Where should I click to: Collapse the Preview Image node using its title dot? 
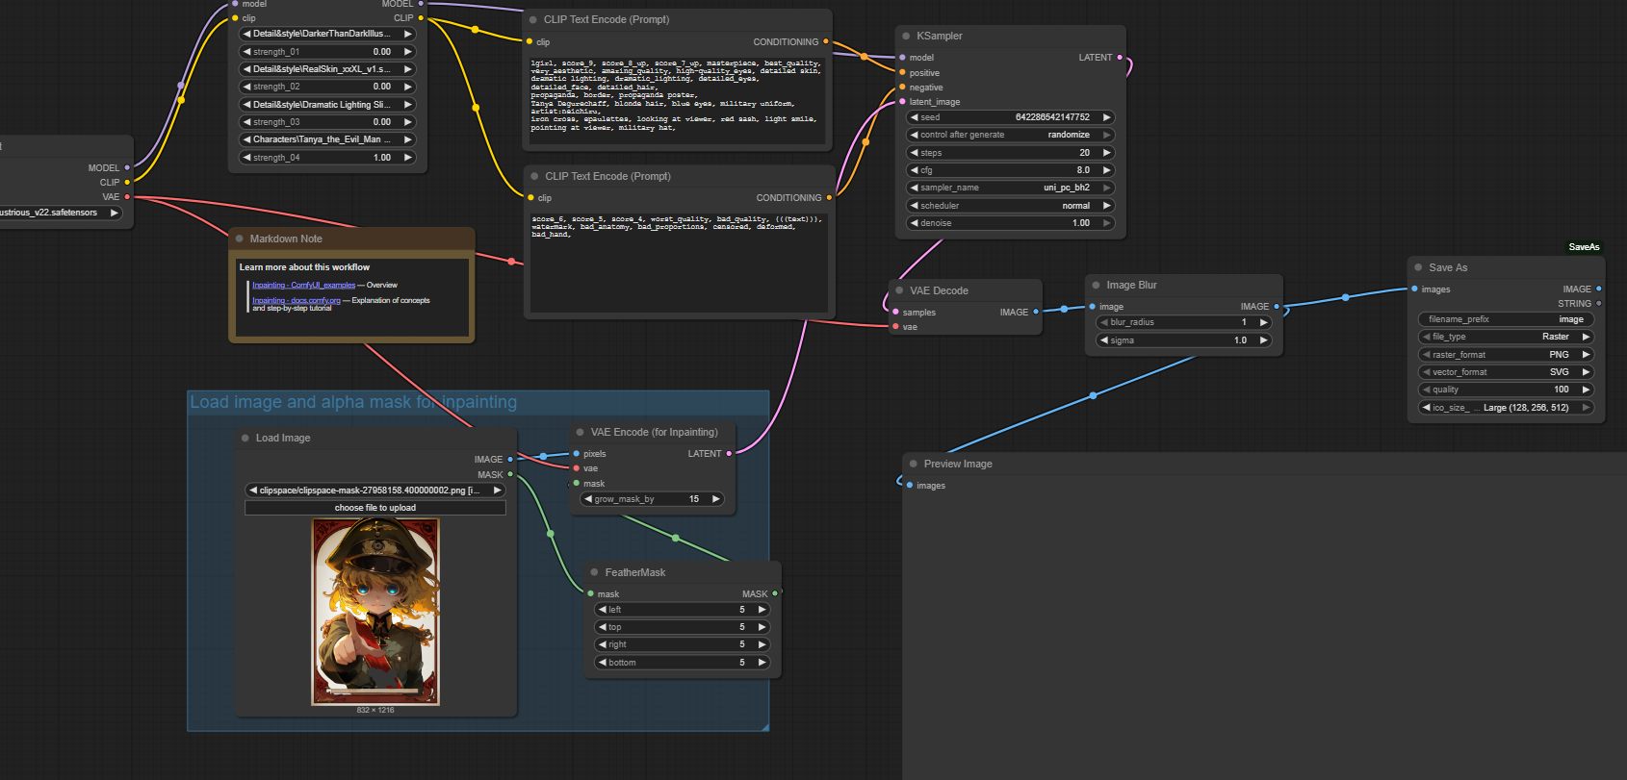pos(913,464)
